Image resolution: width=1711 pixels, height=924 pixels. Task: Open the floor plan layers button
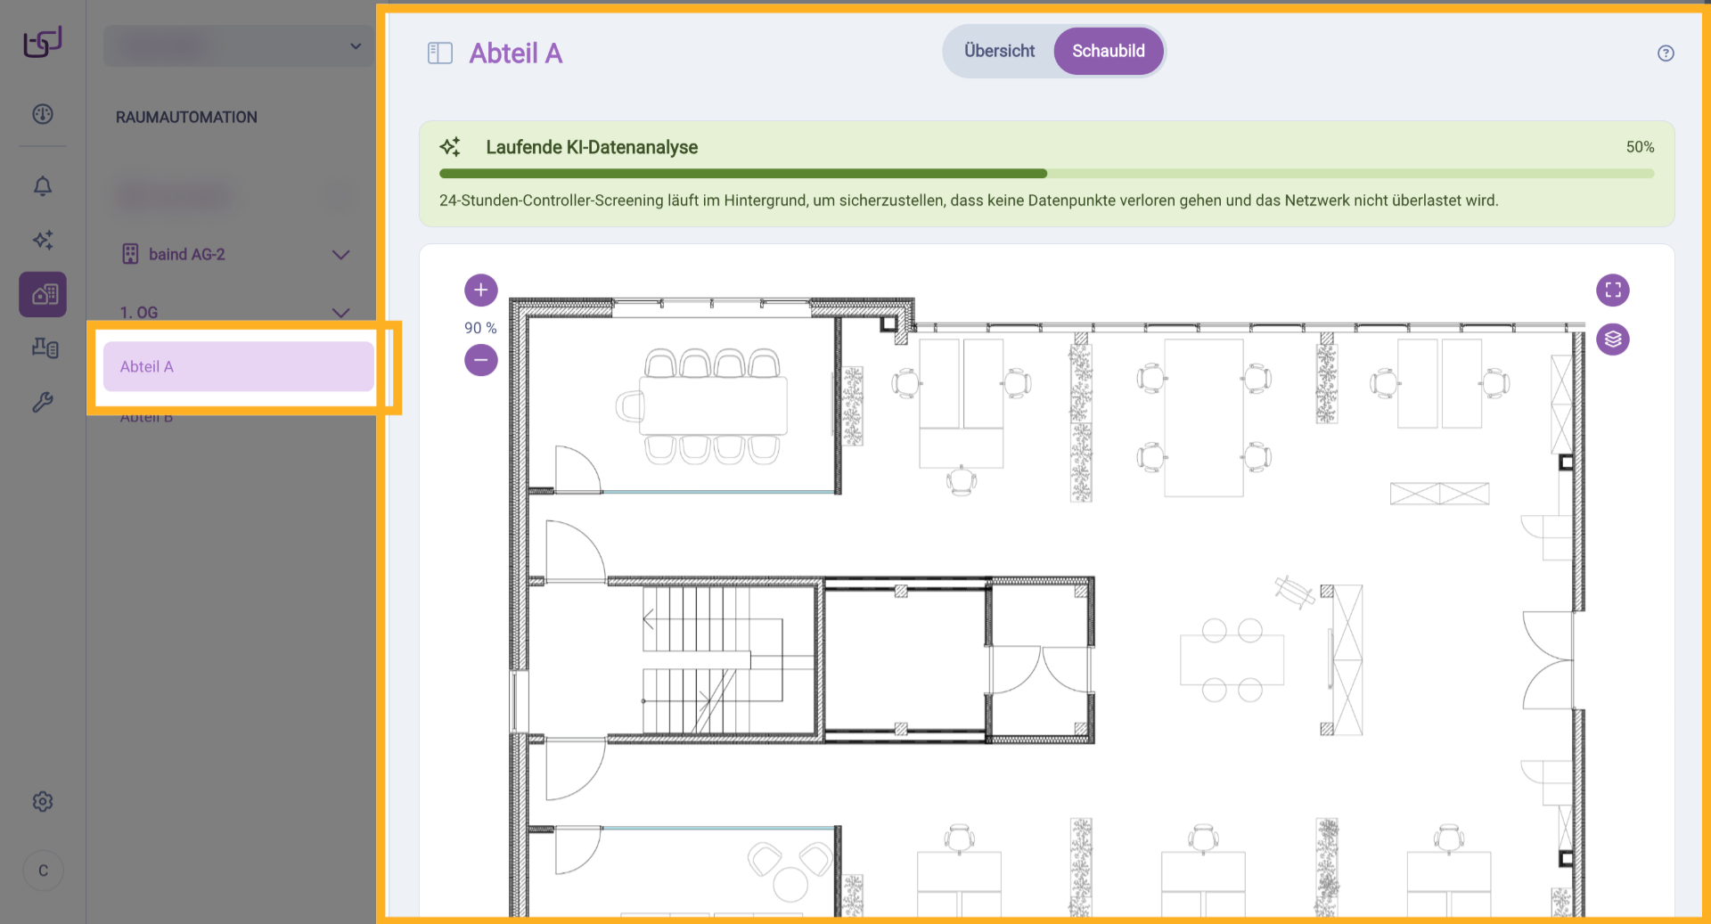tap(1612, 339)
